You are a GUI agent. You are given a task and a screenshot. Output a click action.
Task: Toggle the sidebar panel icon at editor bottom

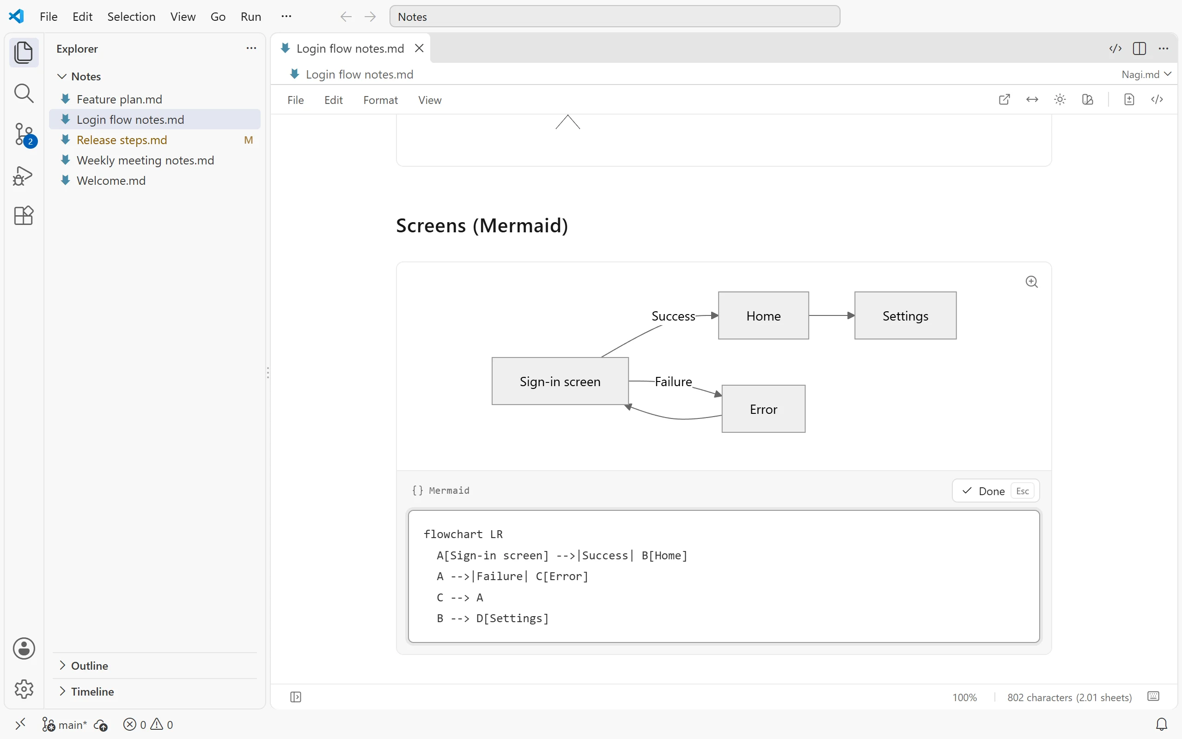pyautogui.click(x=296, y=697)
